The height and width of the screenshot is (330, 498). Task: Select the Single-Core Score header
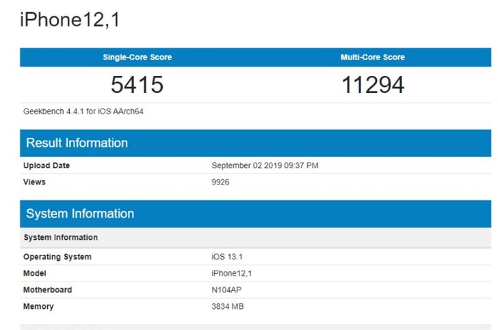[x=137, y=57]
